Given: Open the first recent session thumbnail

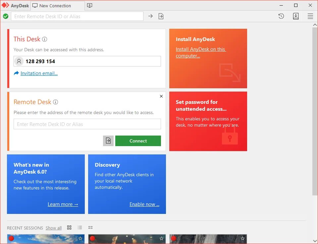Looking at the screenshot, I should [x=46, y=239].
